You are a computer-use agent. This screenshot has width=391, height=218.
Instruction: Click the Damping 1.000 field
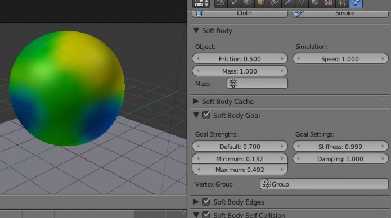pos(340,158)
